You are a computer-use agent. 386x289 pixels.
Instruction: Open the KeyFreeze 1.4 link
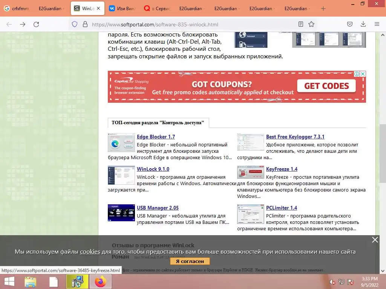tap(282, 169)
